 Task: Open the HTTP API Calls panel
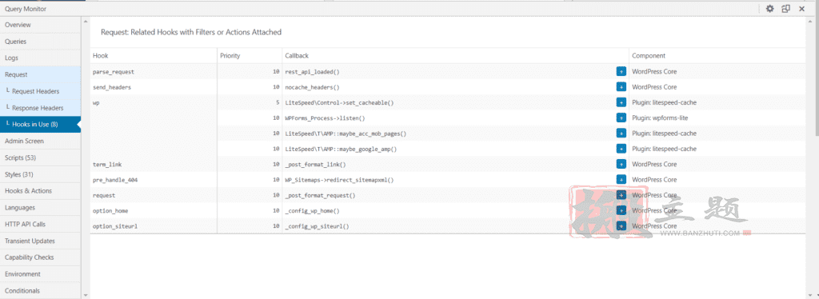(x=40, y=225)
